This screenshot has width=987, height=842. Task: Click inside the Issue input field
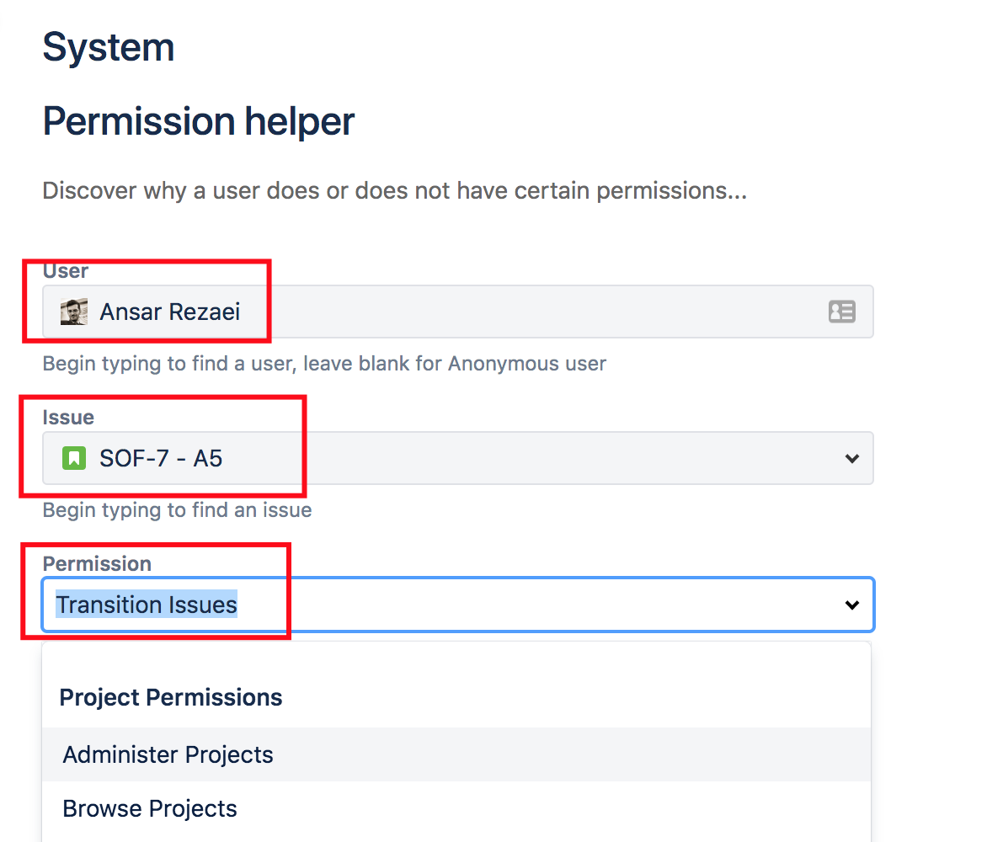(421, 458)
